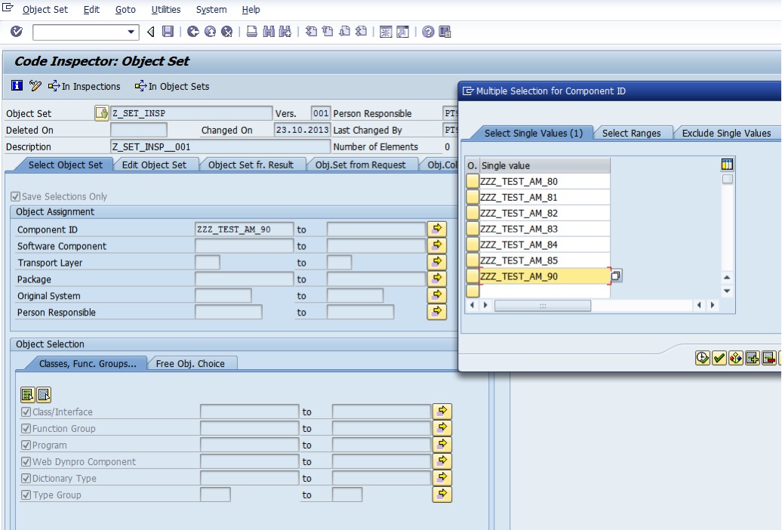The width and height of the screenshot is (782, 530).
Task: Click the green Back arrow icon
Action: [x=193, y=32]
